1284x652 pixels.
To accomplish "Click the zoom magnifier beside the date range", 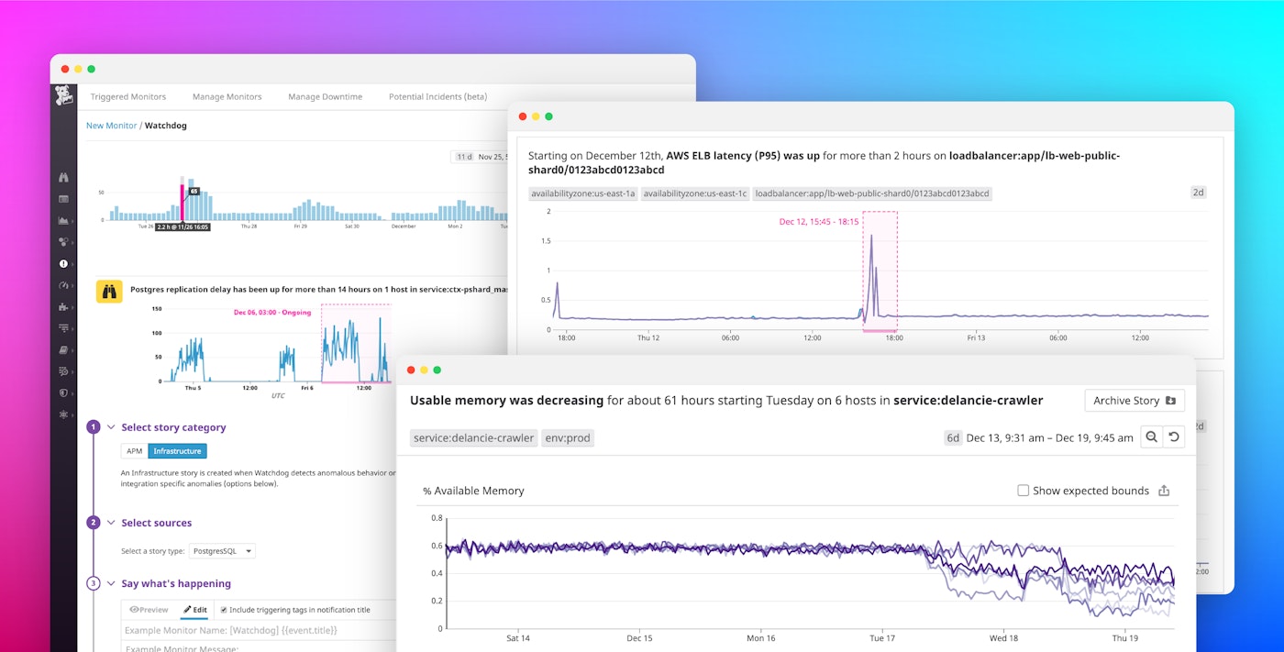I will pyautogui.click(x=1153, y=437).
